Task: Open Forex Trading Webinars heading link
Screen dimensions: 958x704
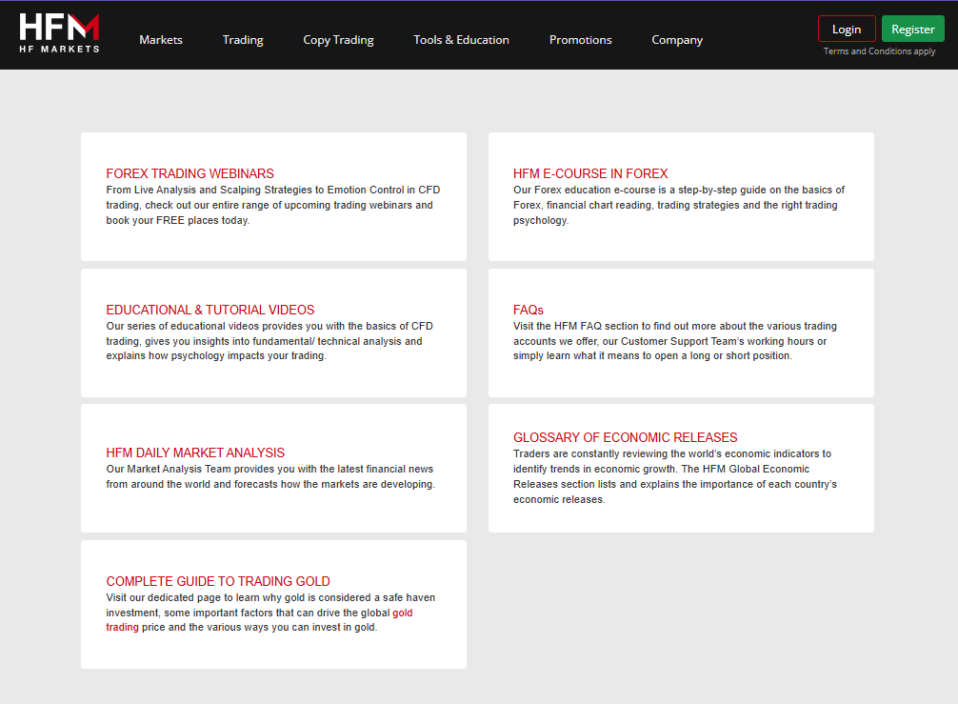Action: coord(190,173)
